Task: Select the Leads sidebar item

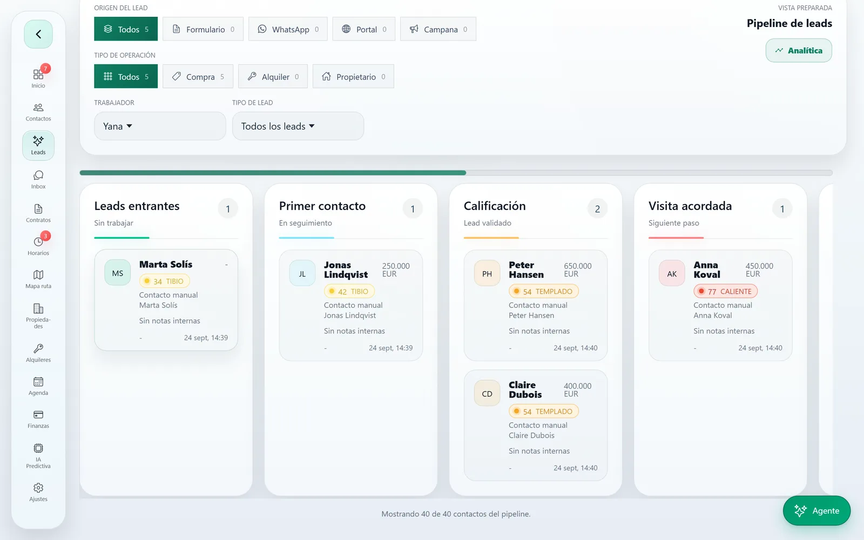Action: click(38, 145)
